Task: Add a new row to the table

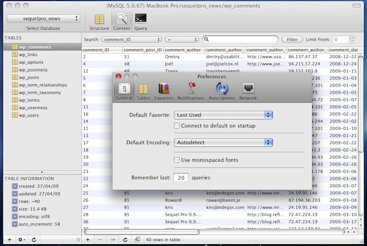Action: tap(88, 239)
